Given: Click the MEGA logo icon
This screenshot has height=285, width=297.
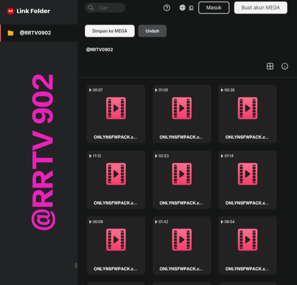Looking at the screenshot, I should [10, 11].
